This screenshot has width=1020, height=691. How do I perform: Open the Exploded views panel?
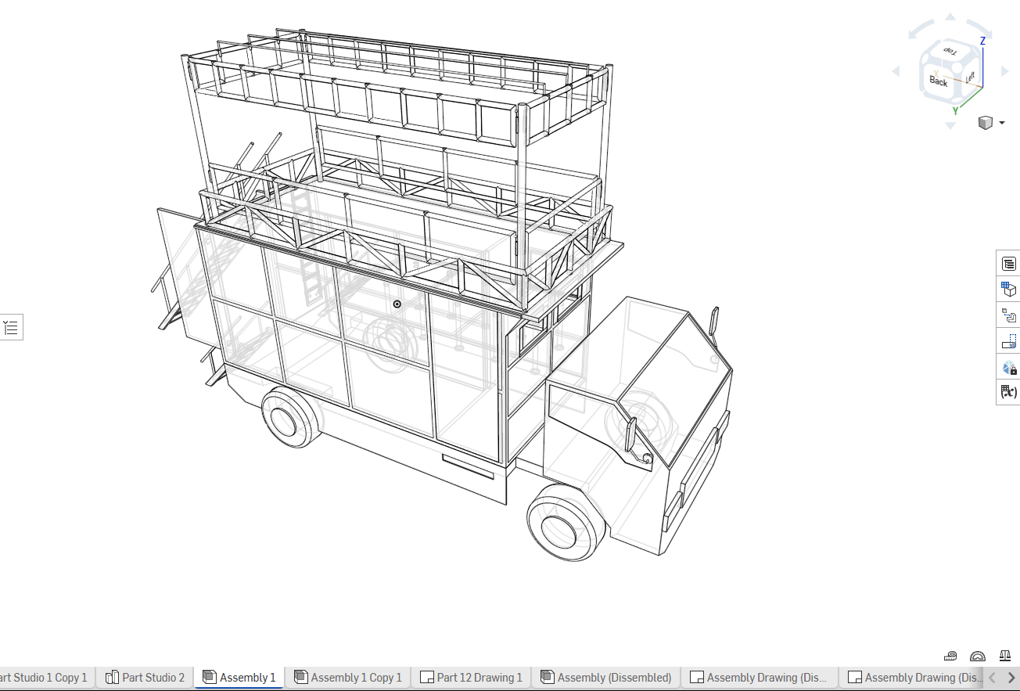1009,315
